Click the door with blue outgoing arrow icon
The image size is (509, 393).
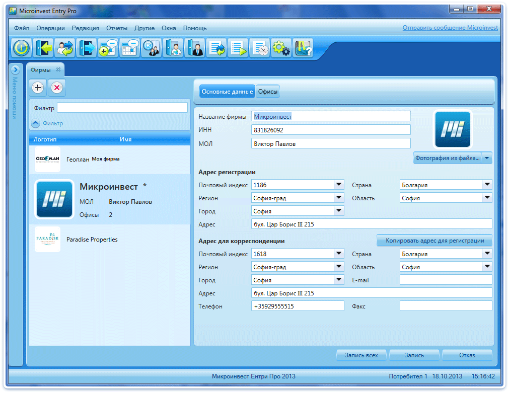[87, 48]
